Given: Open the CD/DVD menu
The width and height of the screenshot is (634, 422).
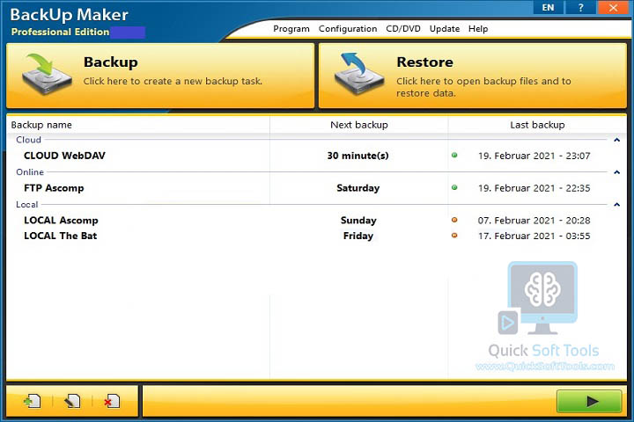Looking at the screenshot, I should (x=403, y=29).
